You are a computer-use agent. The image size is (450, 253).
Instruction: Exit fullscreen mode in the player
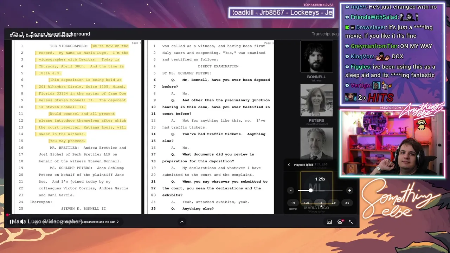tap(351, 222)
